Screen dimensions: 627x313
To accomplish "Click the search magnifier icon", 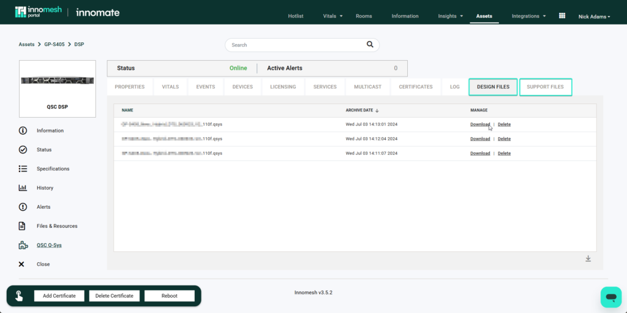I will pyautogui.click(x=370, y=45).
